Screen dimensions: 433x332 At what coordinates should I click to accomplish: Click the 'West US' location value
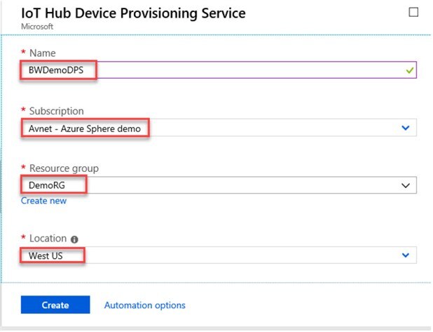coord(46,255)
